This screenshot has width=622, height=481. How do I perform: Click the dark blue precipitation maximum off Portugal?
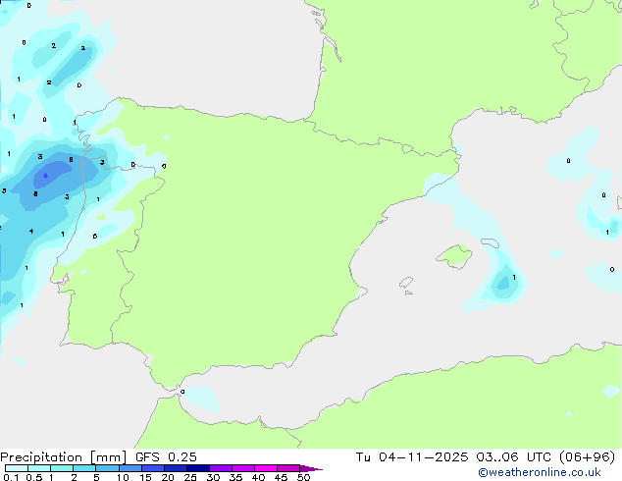(45, 176)
